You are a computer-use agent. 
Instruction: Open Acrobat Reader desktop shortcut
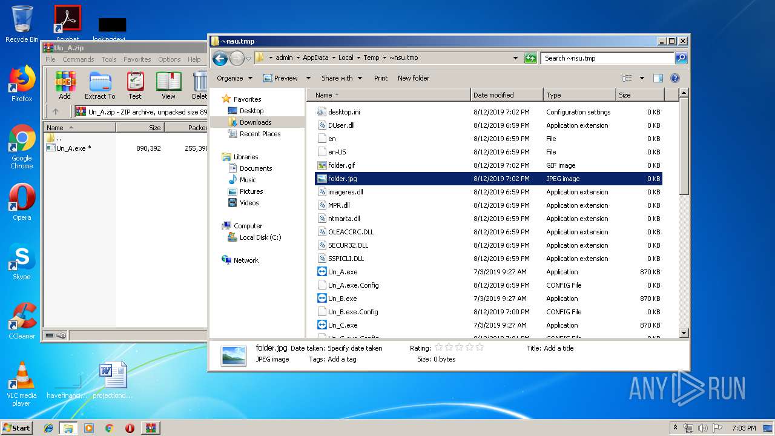click(x=67, y=23)
